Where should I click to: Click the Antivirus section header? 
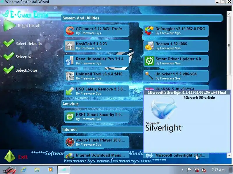pos(102,104)
